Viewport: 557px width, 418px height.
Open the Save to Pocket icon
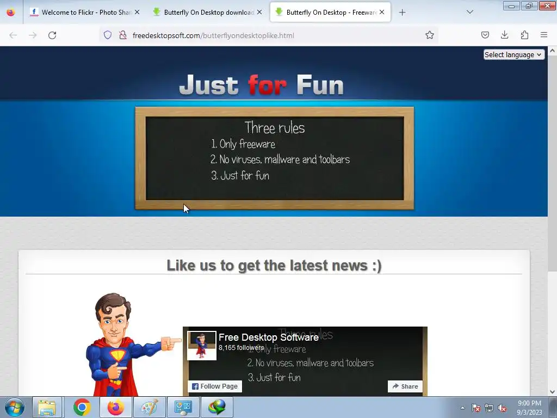485,35
